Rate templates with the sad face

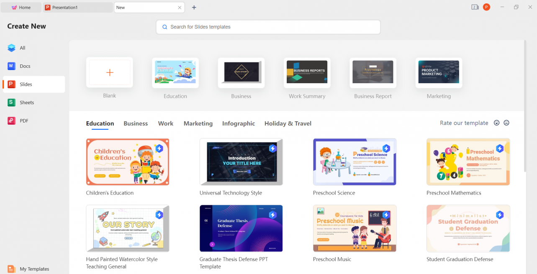(x=506, y=123)
